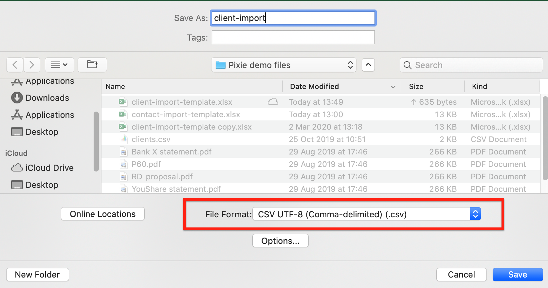Collapse the dialog with the chevron button
This screenshot has width=548, height=288.
point(368,65)
